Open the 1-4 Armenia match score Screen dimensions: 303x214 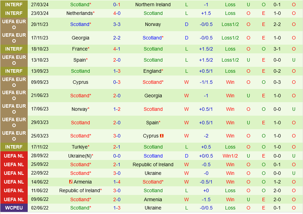(117, 182)
